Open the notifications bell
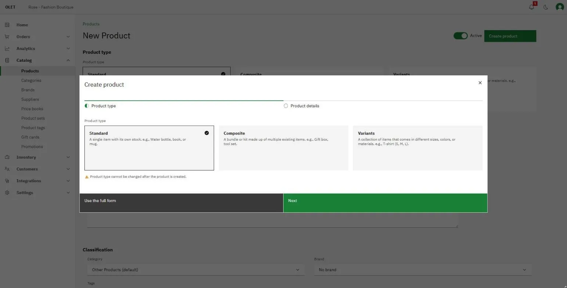 click(531, 7)
